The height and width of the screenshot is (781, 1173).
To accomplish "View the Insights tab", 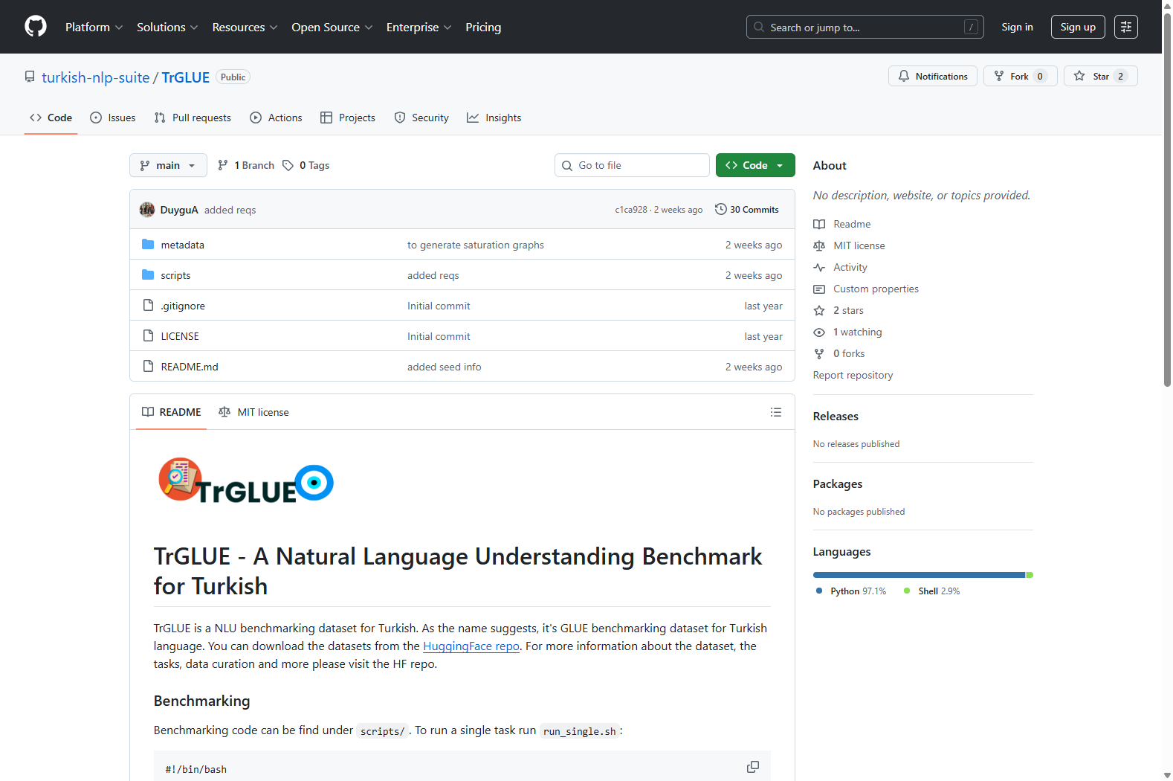I will point(494,118).
